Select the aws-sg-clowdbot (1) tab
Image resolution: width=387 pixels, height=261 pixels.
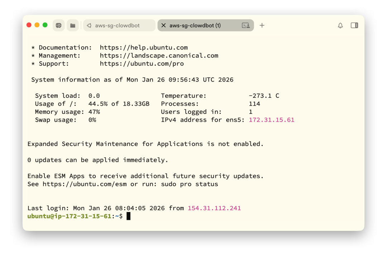pos(206,25)
